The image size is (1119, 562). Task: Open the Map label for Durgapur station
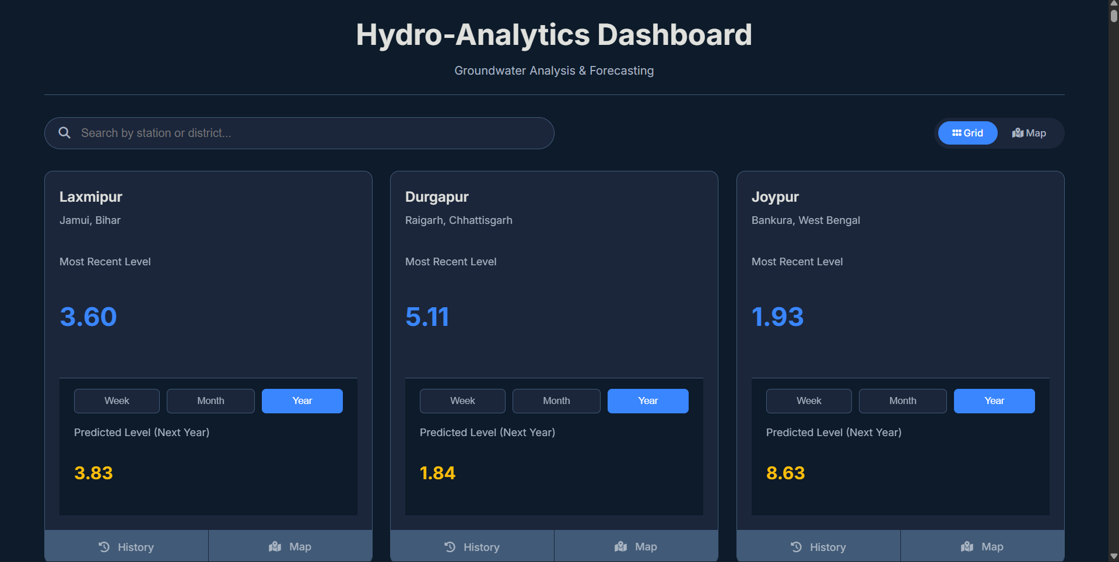[646, 547]
